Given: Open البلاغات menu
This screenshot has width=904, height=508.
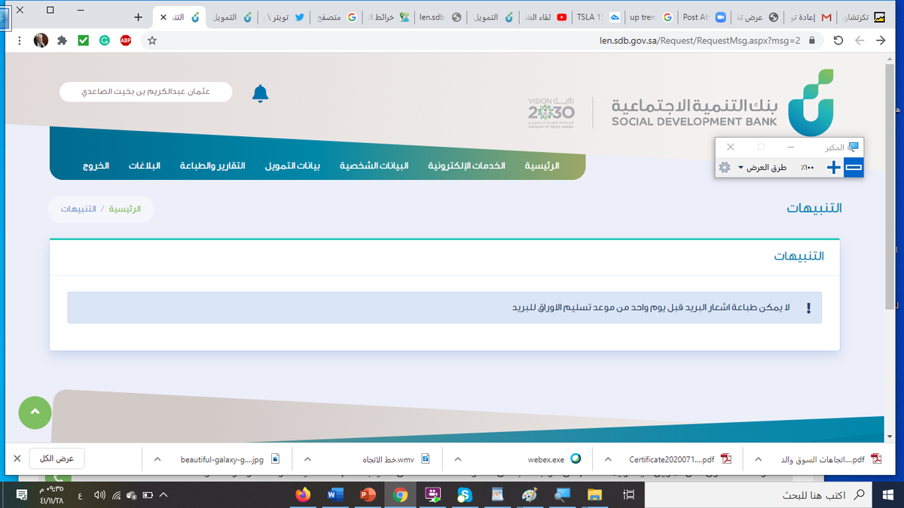Looking at the screenshot, I should tap(144, 166).
